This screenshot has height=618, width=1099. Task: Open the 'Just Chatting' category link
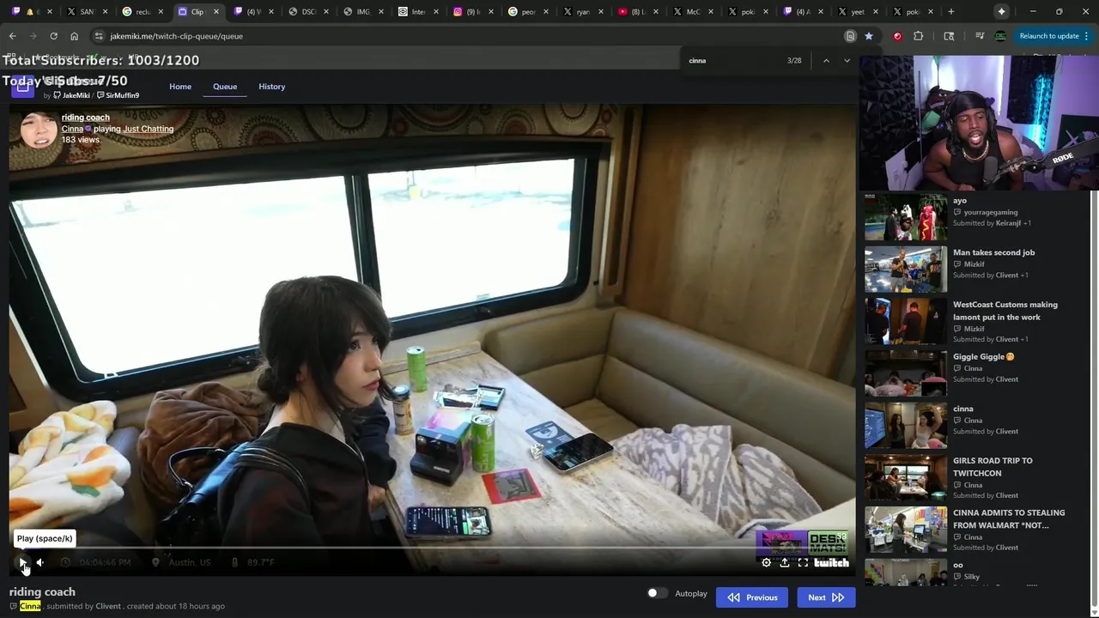(x=148, y=129)
